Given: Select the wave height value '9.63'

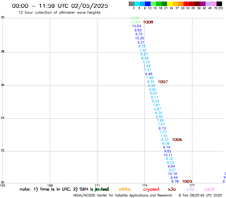Looking at the screenshot, I should 138,30.
